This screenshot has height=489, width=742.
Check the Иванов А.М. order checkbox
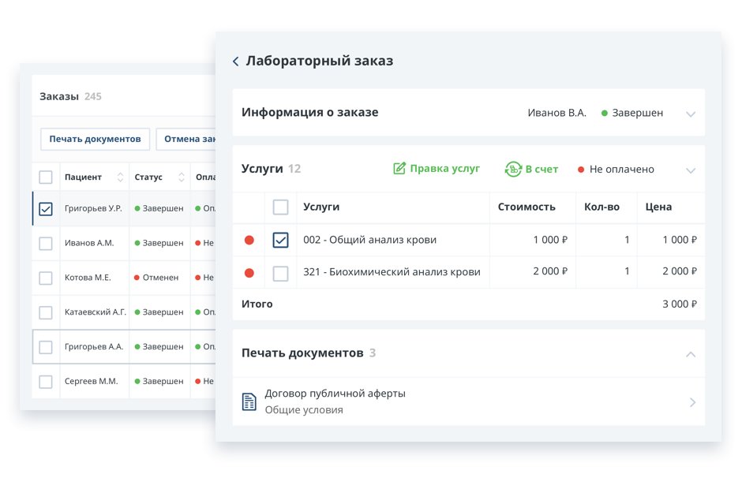tap(46, 244)
